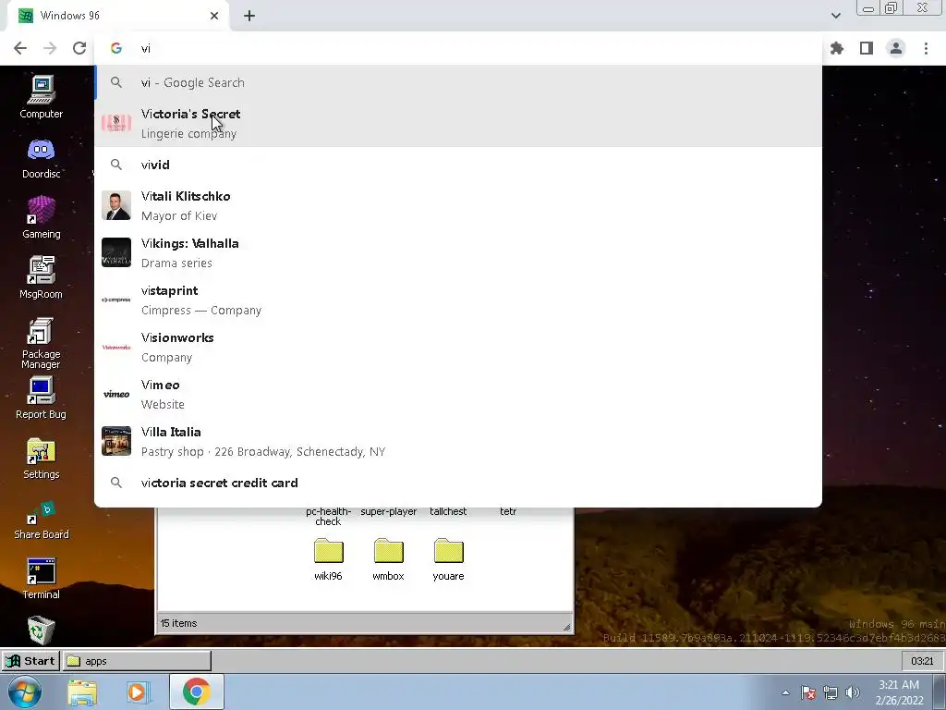Image resolution: width=946 pixels, height=710 pixels.
Task: Click the Windows 96 clock showing 03:21
Action: (922, 661)
